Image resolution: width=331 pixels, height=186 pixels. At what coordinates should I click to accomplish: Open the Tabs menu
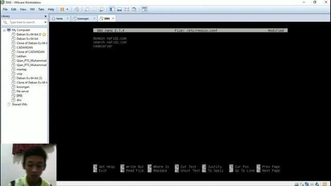click(x=41, y=9)
